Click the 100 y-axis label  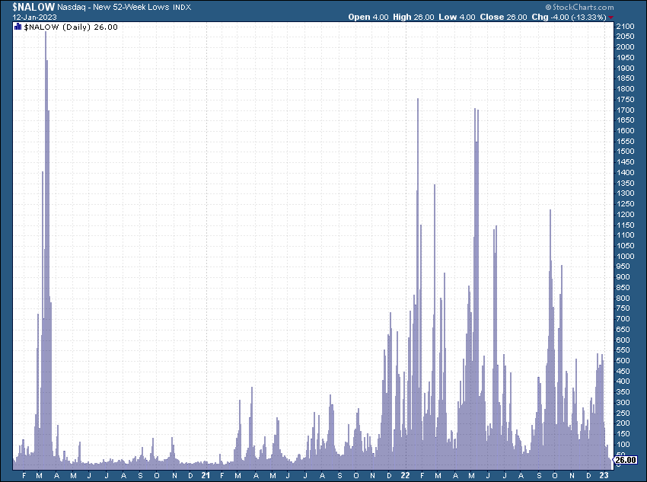pyautogui.click(x=623, y=445)
